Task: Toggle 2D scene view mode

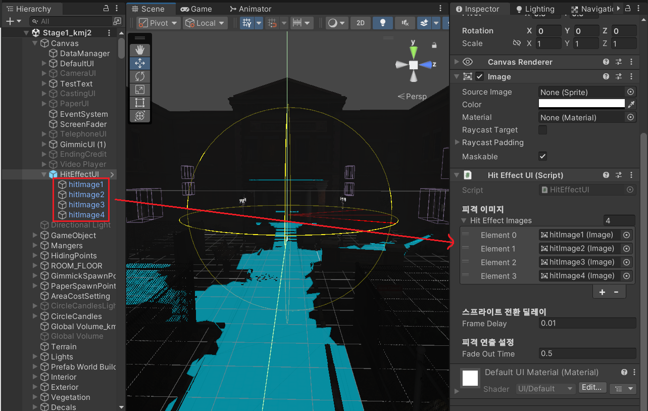Action: 360,23
